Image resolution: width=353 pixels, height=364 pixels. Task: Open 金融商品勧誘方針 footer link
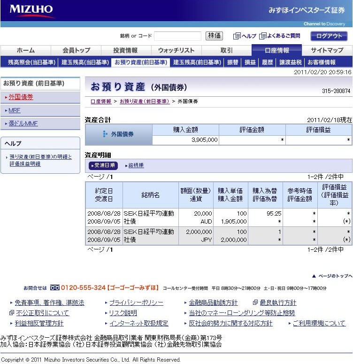pos(213,302)
